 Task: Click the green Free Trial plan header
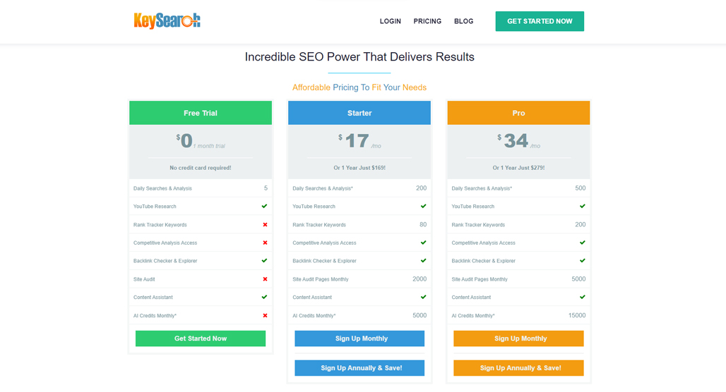[x=201, y=113]
